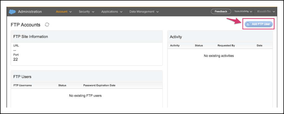284x114 pixels.
Task: Sort the Activity table by Activity column
Action: point(175,45)
